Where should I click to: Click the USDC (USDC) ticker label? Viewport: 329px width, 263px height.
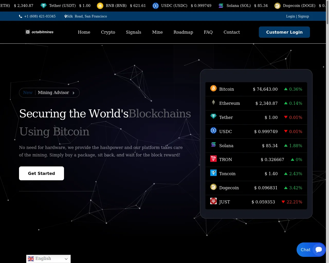(x=174, y=6)
